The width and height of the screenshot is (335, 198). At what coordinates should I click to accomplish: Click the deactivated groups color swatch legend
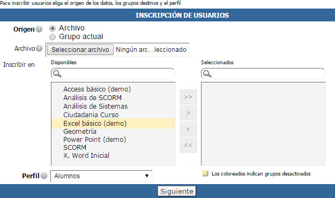205,173
